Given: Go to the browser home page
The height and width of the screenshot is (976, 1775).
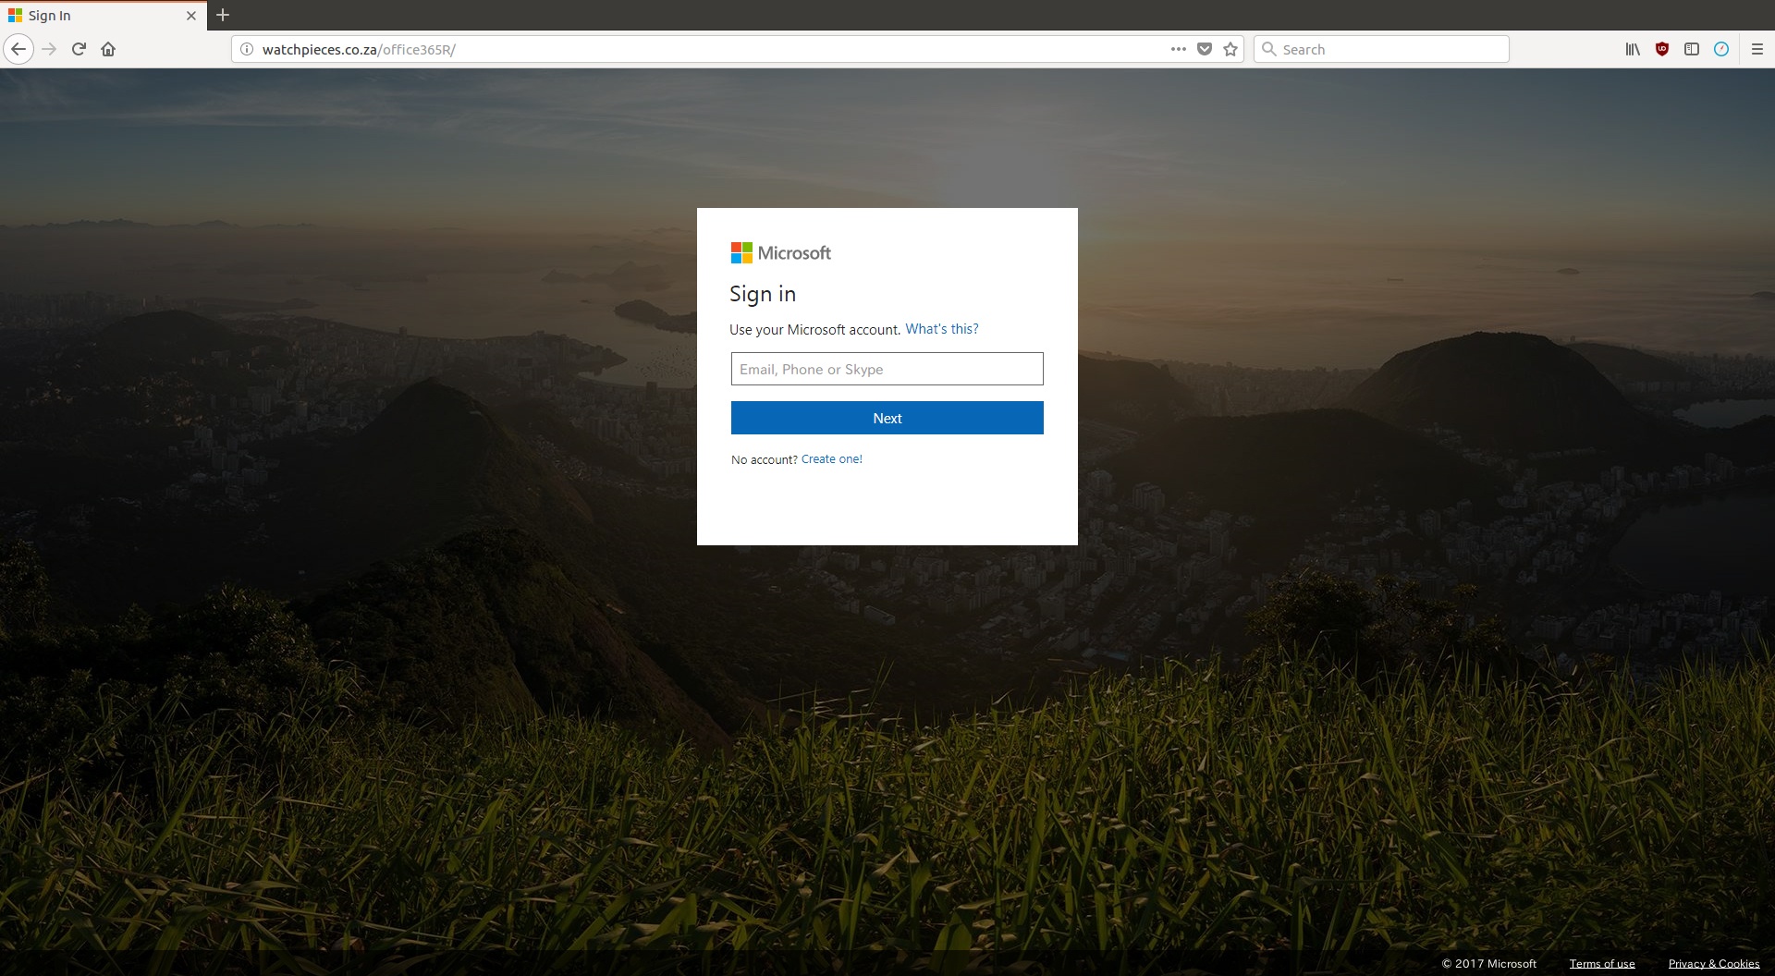Looking at the screenshot, I should pos(108,49).
